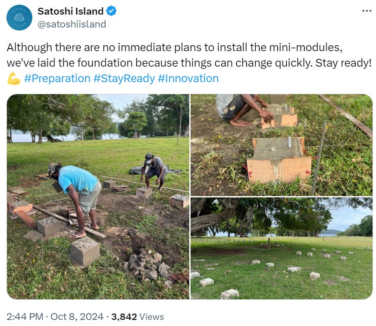The image size is (376, 326).
Task: Open the Satoshi Island profile avatar
Action: pos(19,18)
